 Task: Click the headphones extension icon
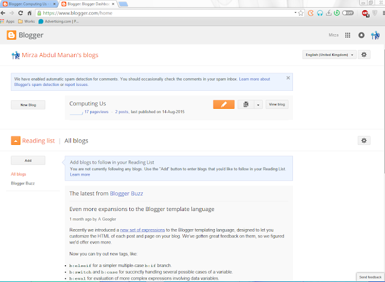[x=319, y=13]
